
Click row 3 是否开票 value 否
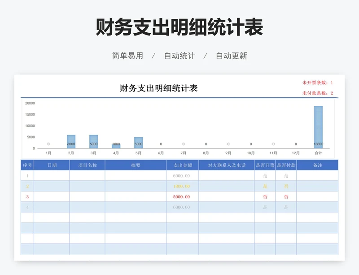[x=265, y=196]
